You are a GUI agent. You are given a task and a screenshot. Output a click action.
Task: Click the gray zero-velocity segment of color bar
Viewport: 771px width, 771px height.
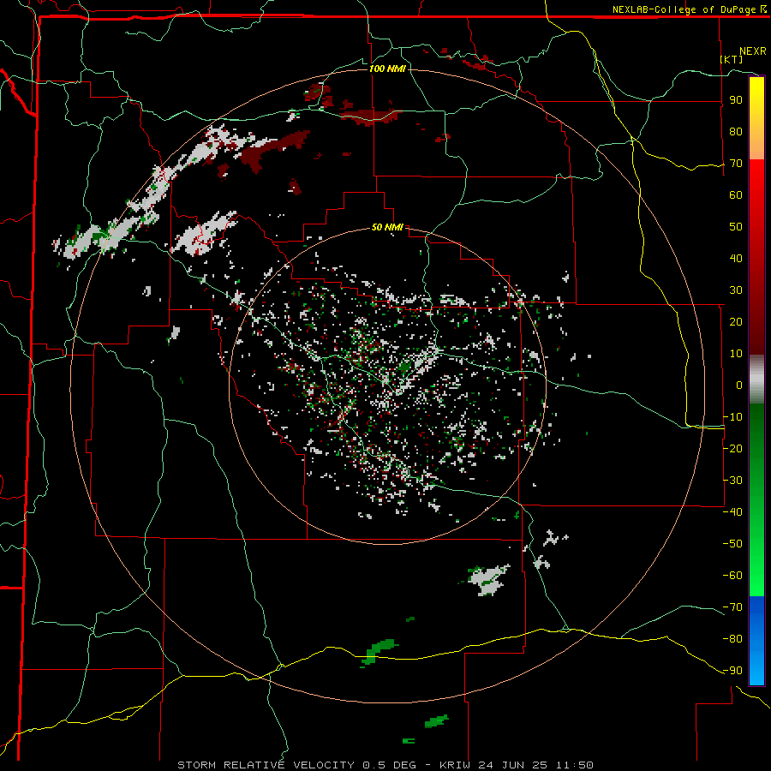click(x=756, y=380)
